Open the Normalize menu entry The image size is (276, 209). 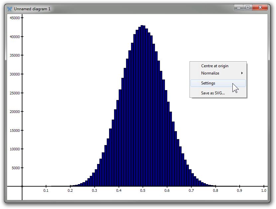210,73
